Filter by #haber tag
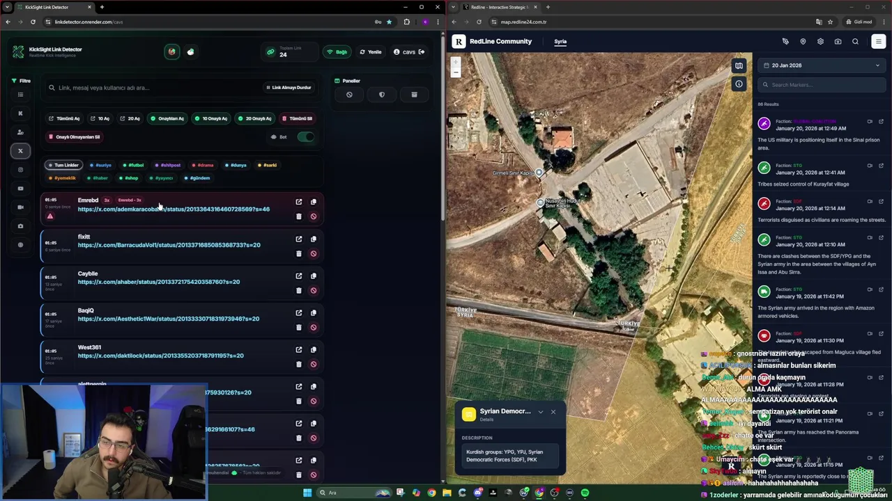 pos(98,178)
